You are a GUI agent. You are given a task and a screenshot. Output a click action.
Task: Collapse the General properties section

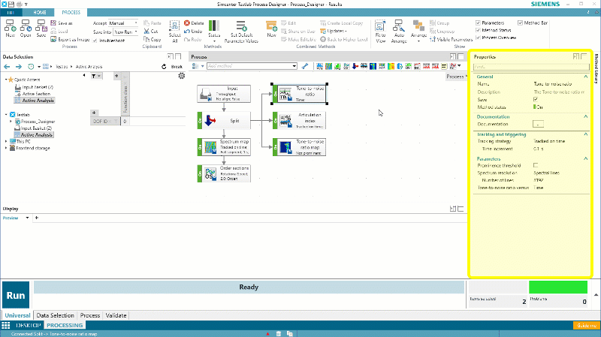pyautogui.click(x=586, y=77)
